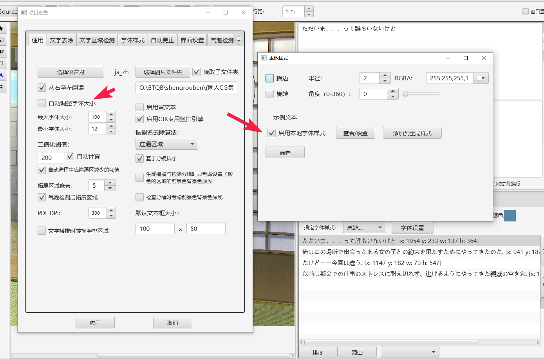Click the 查看/设置 button
Screen dimensions: 544x359
coord(356,133)
